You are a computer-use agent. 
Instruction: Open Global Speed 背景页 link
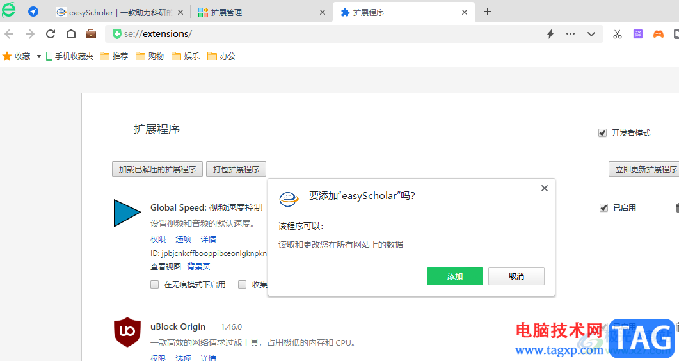tap(198, 267)
